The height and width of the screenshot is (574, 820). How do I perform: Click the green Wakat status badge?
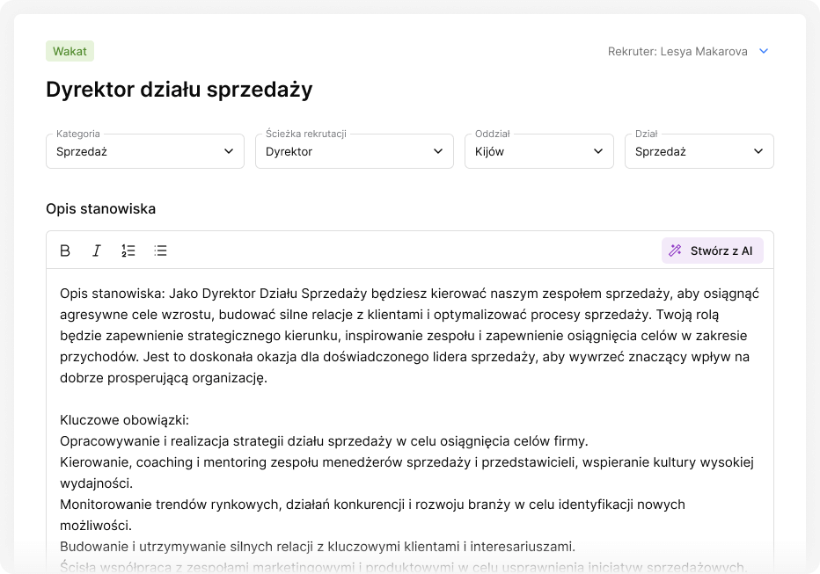click(70, 51)
